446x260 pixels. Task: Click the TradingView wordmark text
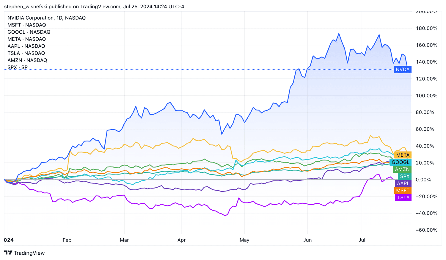[x=29, y=253]
